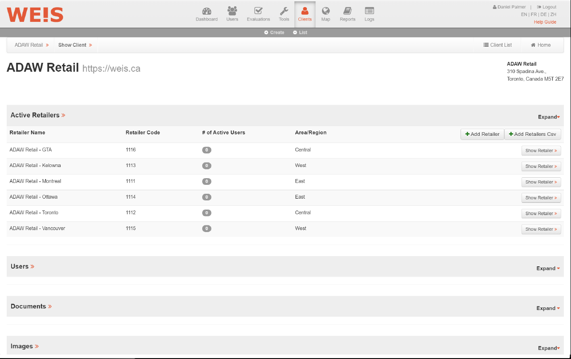The width and height of the screenshot is (571, 359).
Task: Open the Map globe icon
Action: pyautogui.click(x=326, y=11)
